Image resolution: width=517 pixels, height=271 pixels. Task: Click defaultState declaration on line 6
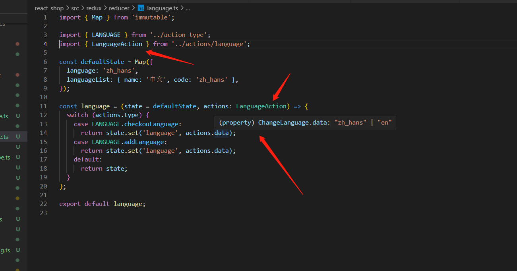tap(103, 62)
